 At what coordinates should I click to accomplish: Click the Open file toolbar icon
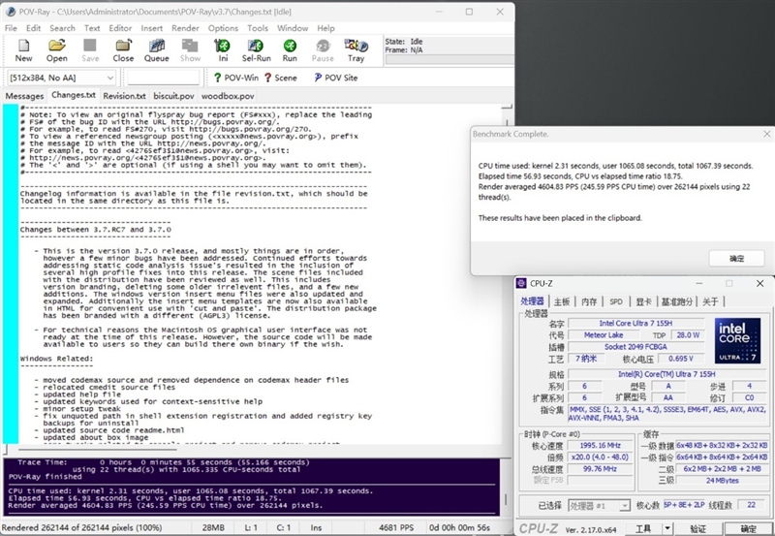point(57,49)
